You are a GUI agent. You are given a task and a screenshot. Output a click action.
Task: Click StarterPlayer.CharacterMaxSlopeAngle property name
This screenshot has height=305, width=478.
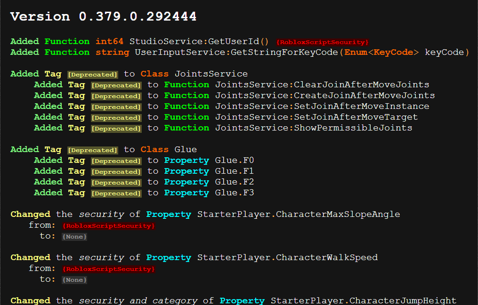pyautogui.click(x=298, y=214)
